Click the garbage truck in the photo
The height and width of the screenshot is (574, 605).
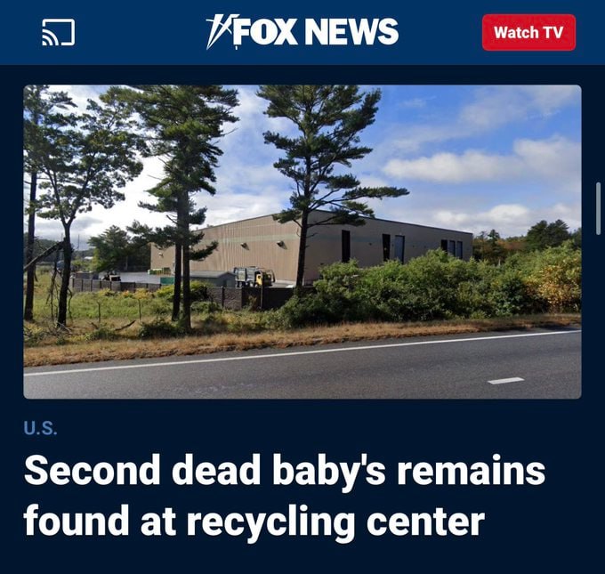pos(254,277)
